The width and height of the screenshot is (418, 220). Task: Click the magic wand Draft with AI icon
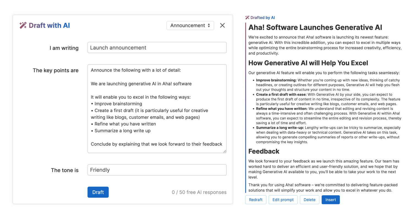point(23,25)
